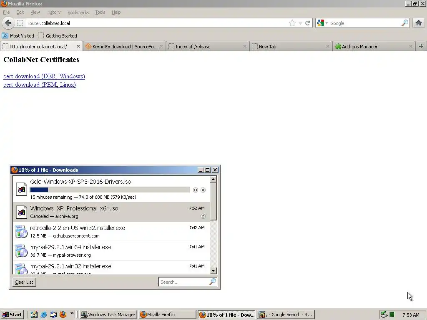Click the first Quick Launch notepad icon
The height and width of the screenshot is (320, 427).
pyautogui.click(x=34, y=315)
